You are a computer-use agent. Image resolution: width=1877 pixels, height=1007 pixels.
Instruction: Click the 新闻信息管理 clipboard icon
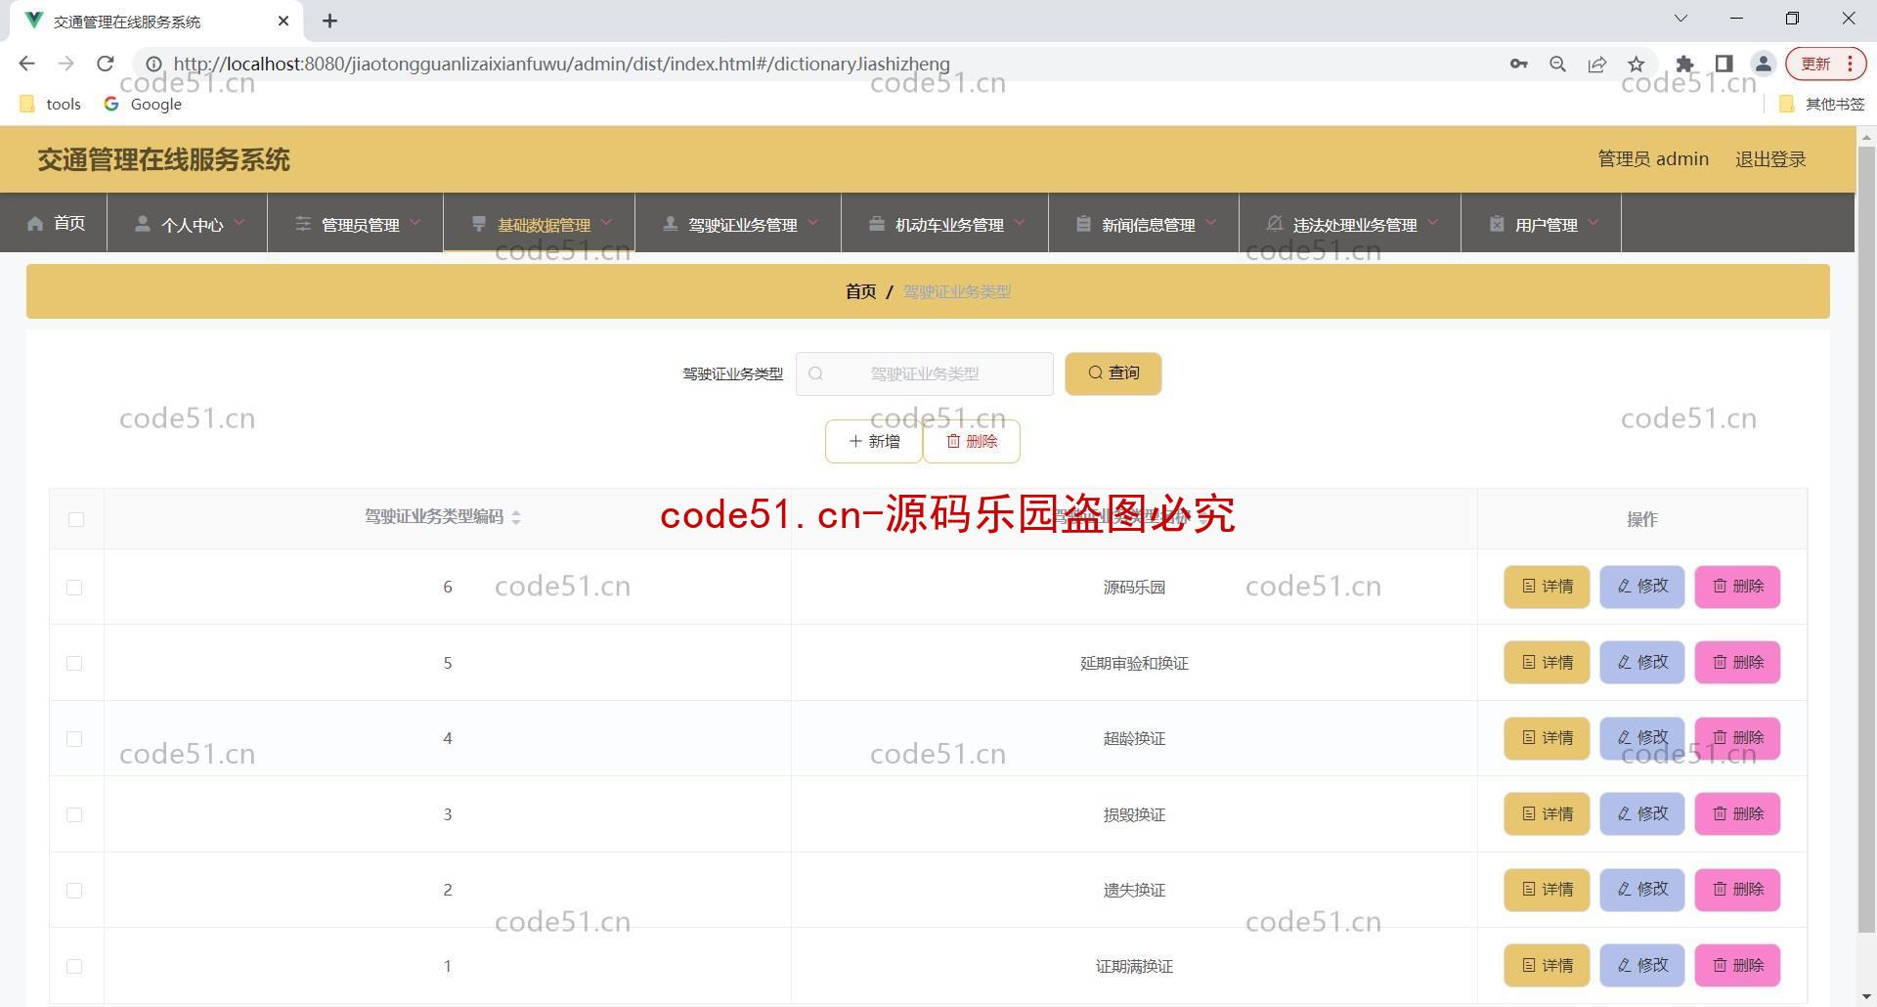pyautogui.click(x=1083, y=224)
